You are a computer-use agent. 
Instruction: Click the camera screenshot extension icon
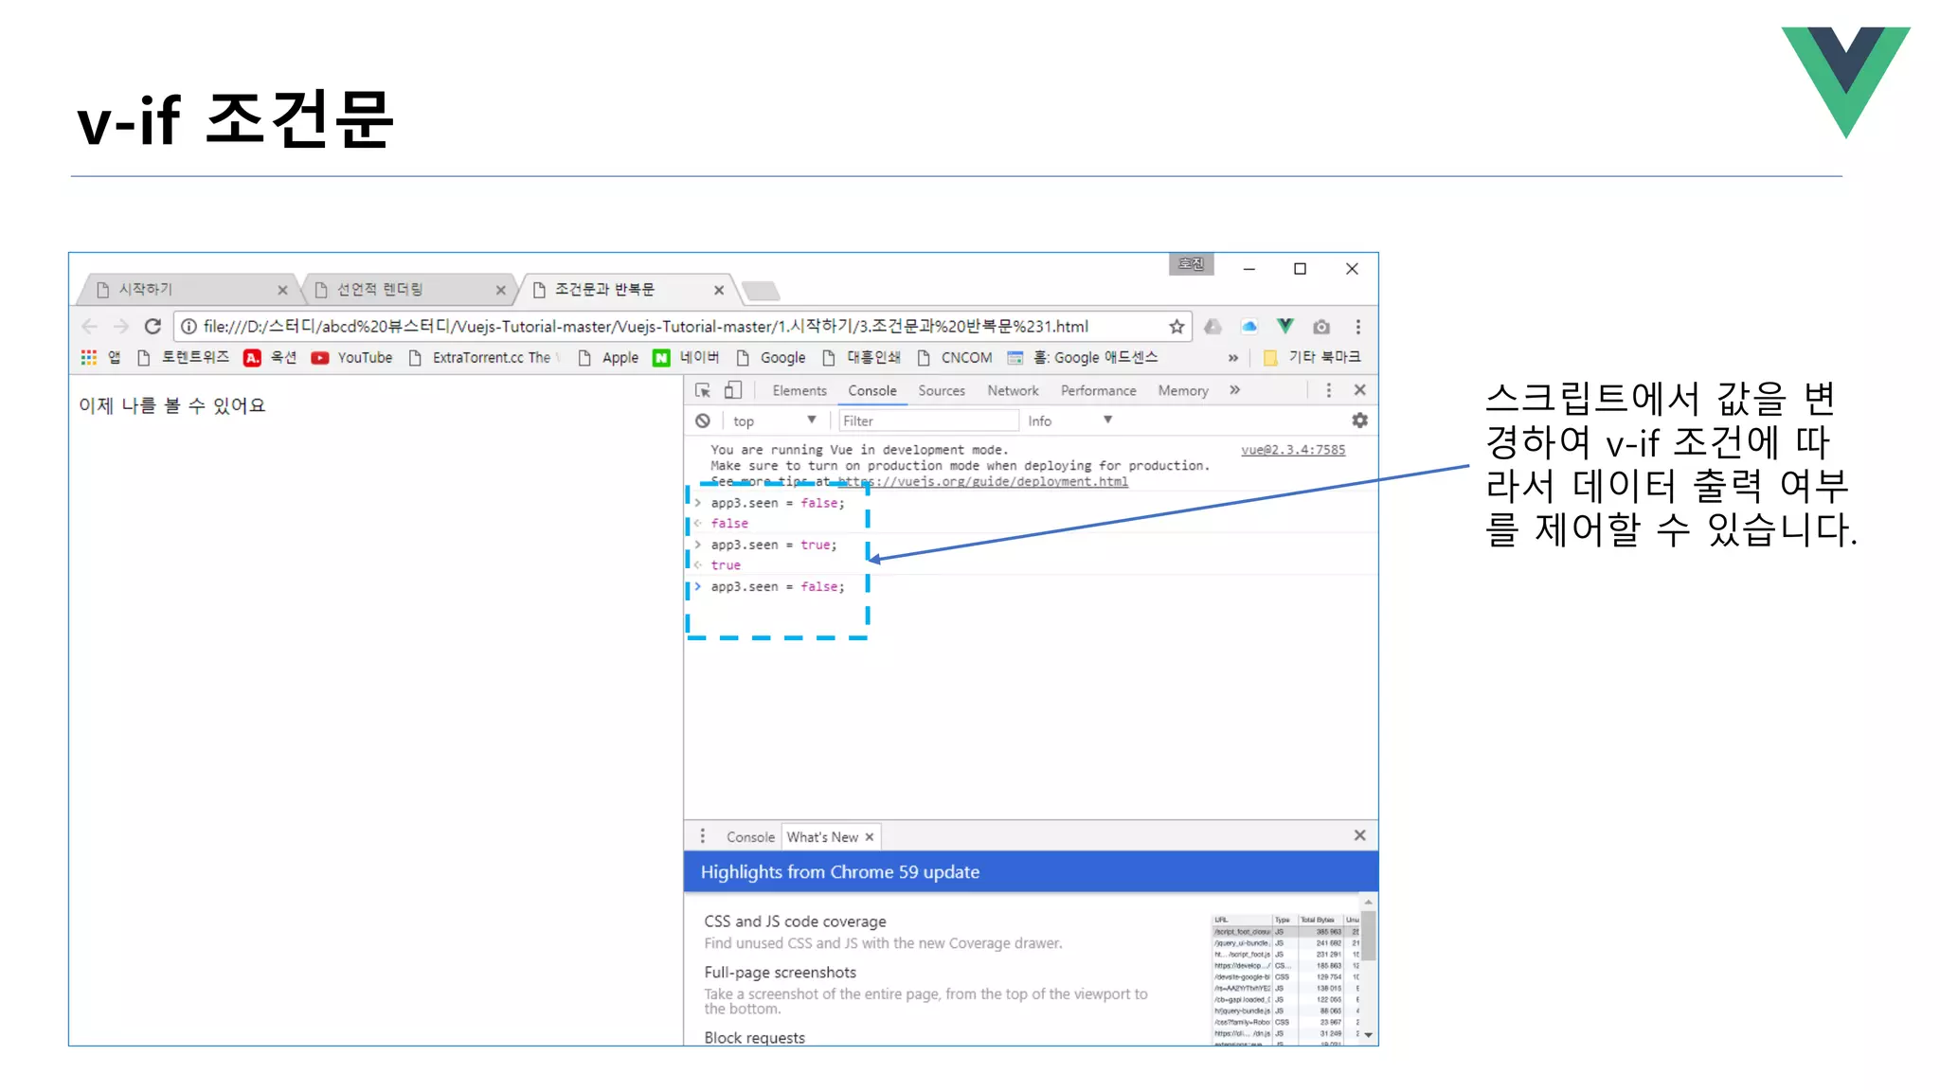[1321, 327]
